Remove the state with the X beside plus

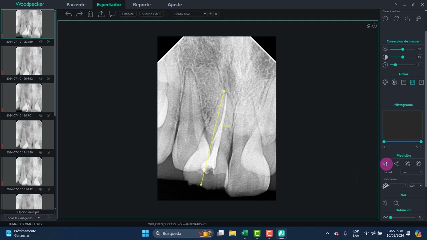pos(216,14)
